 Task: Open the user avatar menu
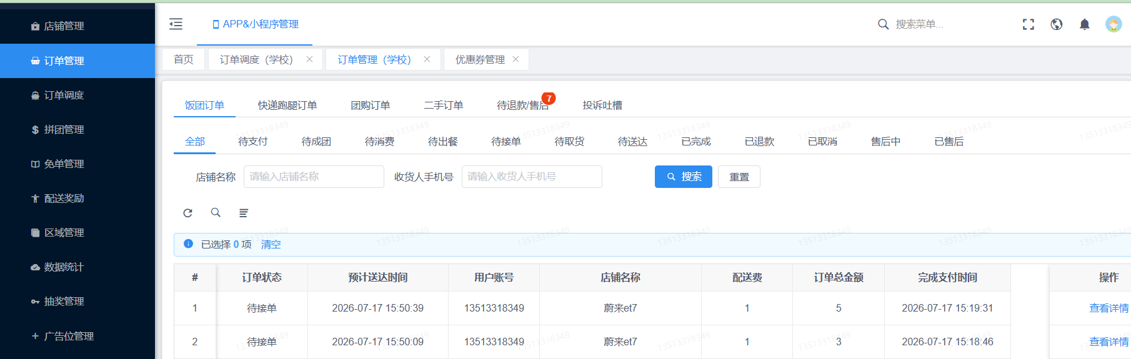pyautogui.click(x=1114, y=24)
